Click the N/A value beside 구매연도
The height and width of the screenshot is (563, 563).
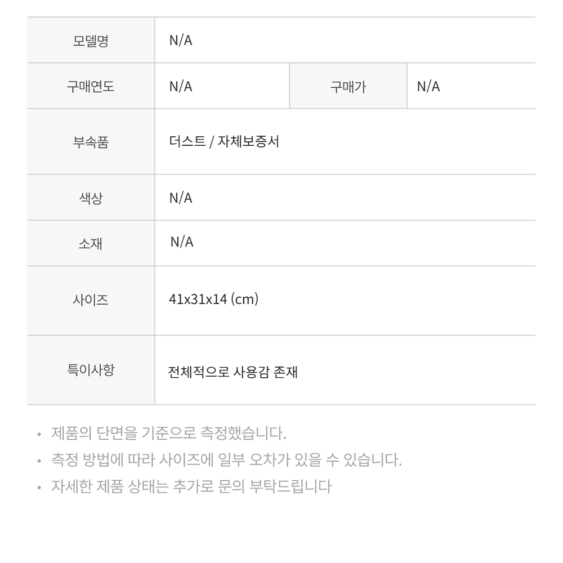tap(181, 86)
